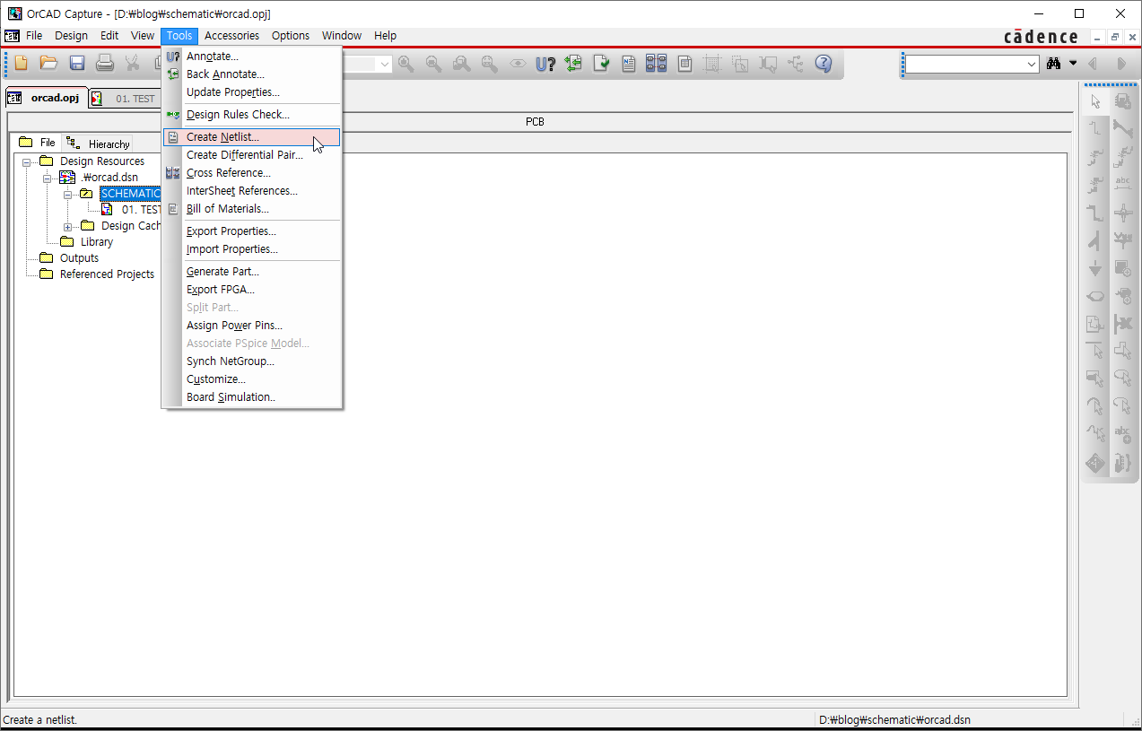Choose Export Properties menu entry
The height and width of the screenshot is (731, 1142).
252,231
